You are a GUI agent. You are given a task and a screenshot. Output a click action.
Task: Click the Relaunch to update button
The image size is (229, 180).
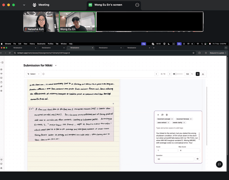217,52
